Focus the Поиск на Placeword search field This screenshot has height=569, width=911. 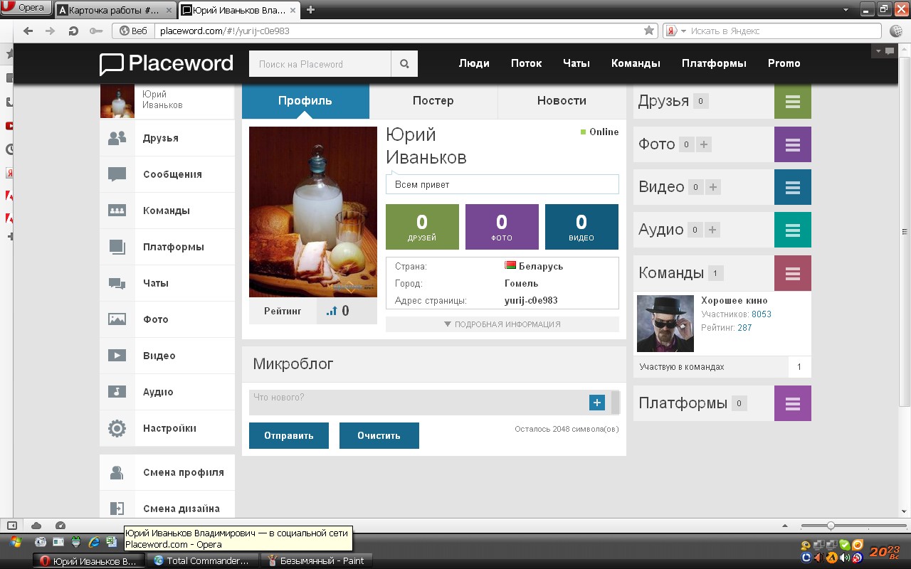320,64
